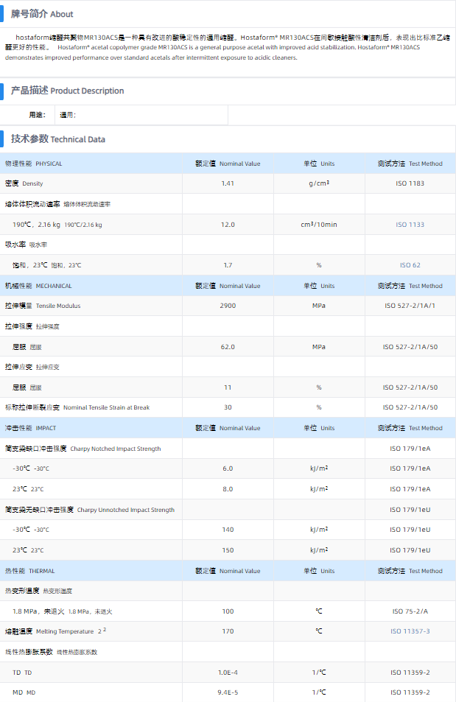Click the Density value 1.41 cell
This screenshot has height=702, width=456.
[x=228, y=183]
